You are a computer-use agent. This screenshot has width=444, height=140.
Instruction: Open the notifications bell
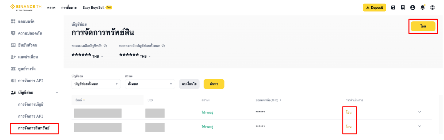423,7
